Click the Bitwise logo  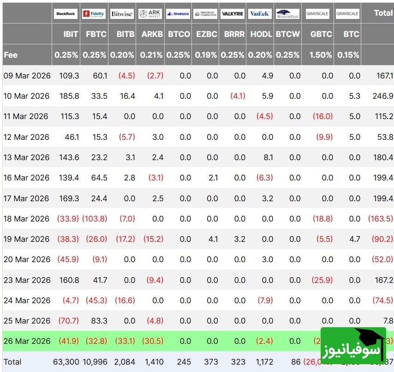(x=122, y=14)
